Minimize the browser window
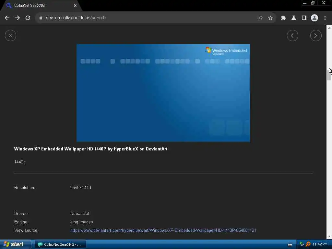 [x=305, y=3]
